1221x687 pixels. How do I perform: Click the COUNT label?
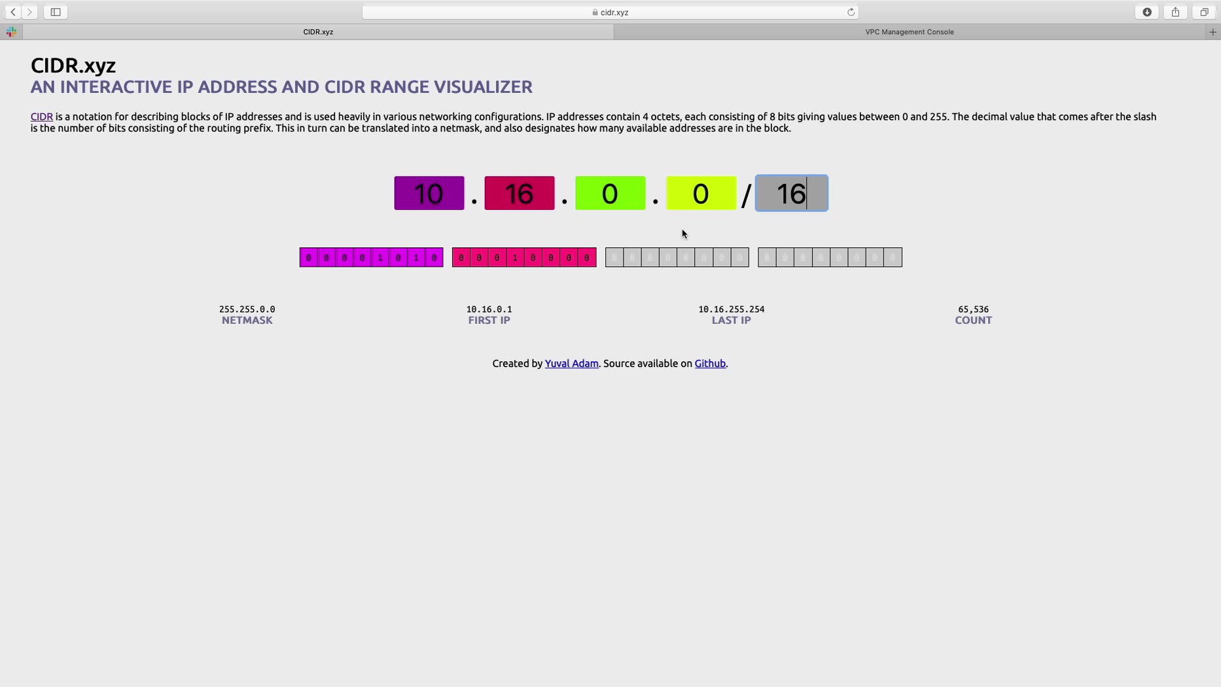pyautogui.click(x=973, y=320)
